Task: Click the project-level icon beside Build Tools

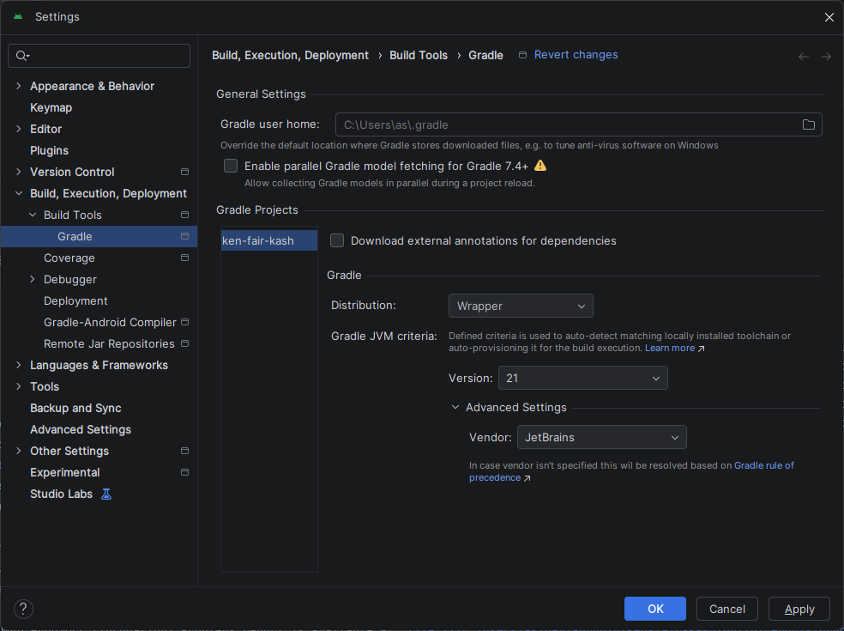Action: tap(184, 215)
